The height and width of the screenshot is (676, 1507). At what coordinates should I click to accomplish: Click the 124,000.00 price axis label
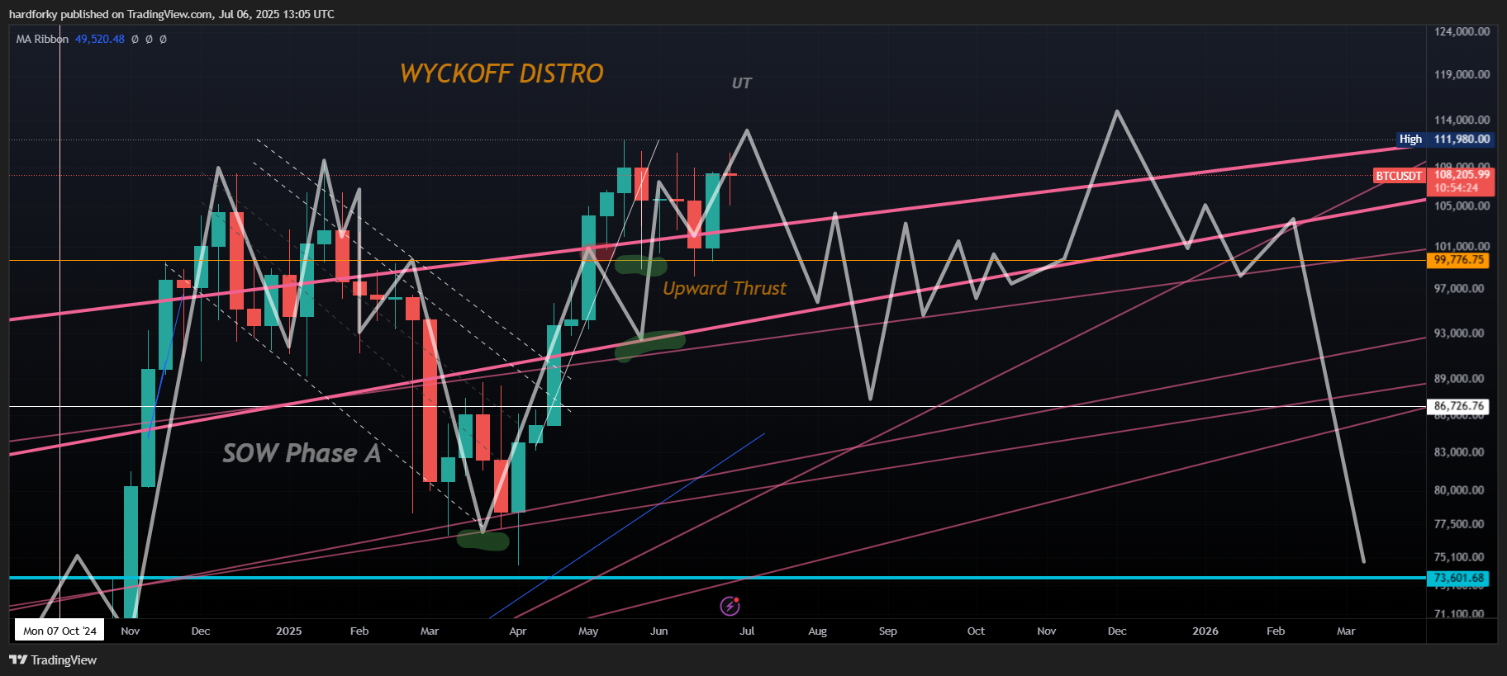coord(1462,31)
